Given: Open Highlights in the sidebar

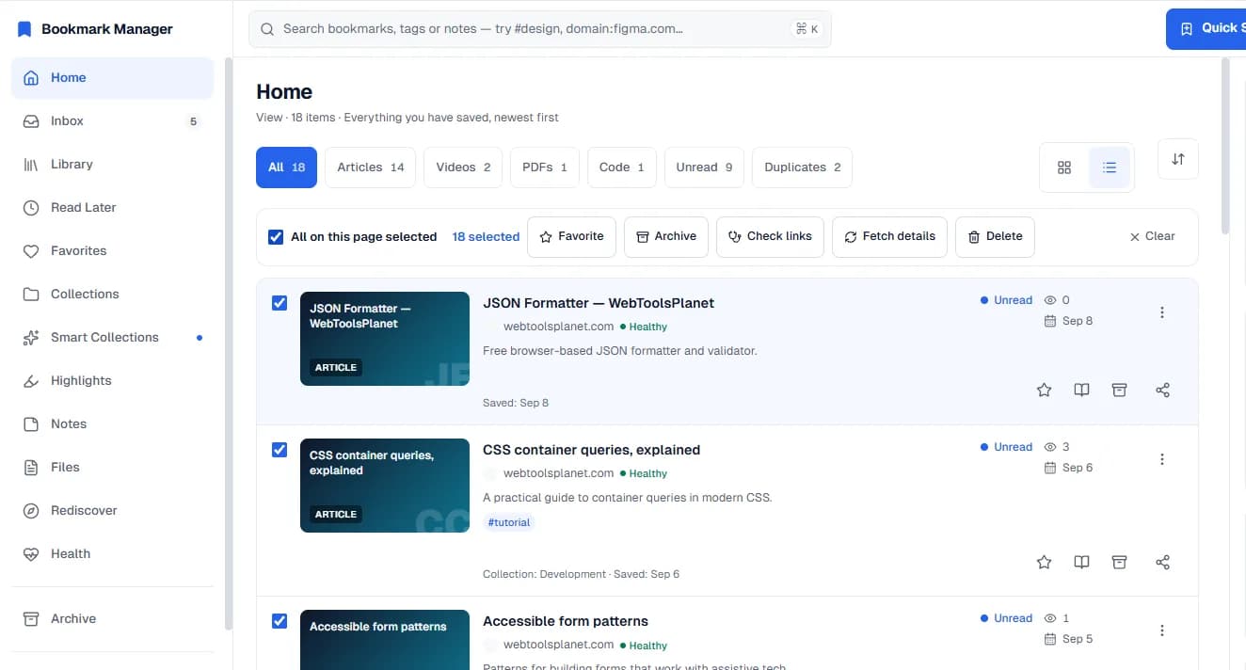Looking at the screenshot, I should pyautogui.click(x=112, y=381).
